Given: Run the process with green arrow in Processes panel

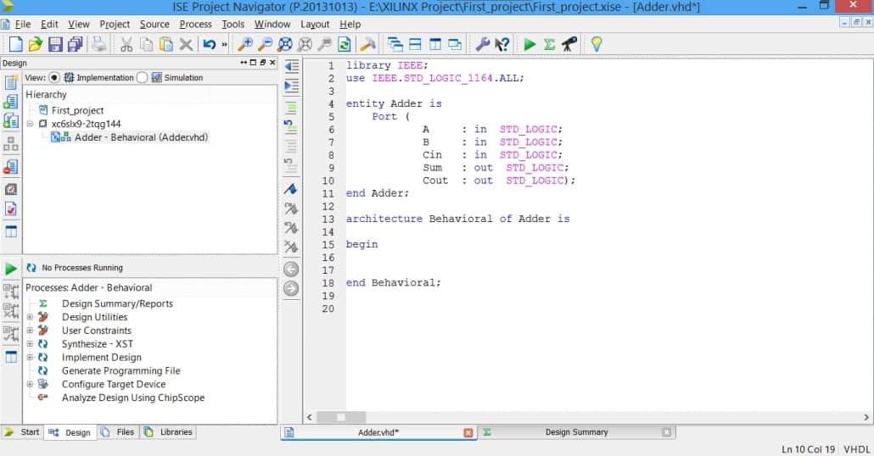Looking at the screenshot, I should coord(11,269).
